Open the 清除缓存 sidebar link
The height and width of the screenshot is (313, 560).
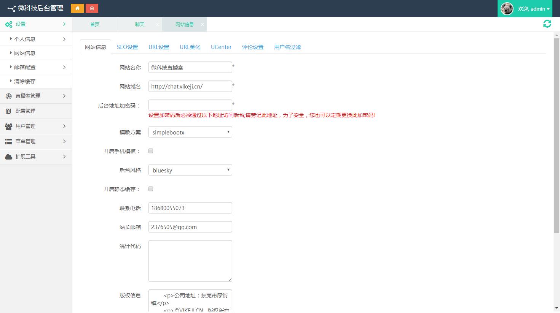(25, 81)
